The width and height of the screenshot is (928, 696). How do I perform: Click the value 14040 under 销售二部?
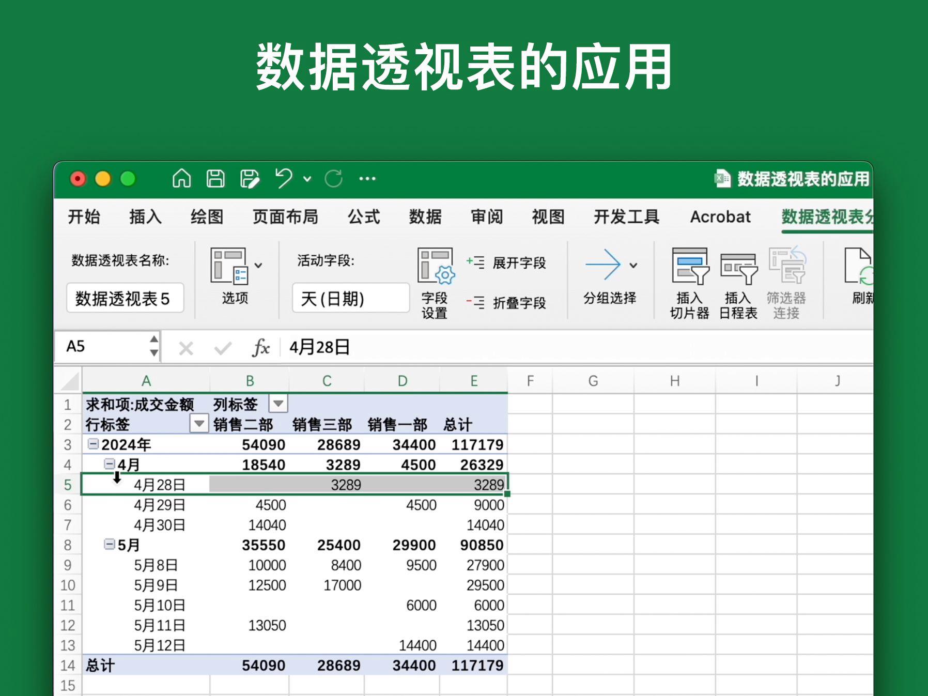coord(267,525)
